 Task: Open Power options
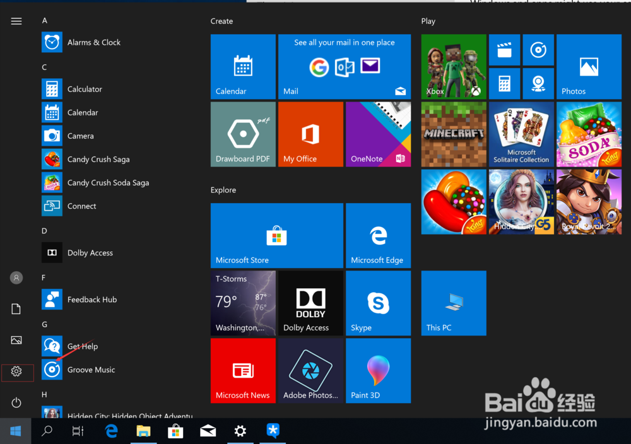(x=16, y=402)
